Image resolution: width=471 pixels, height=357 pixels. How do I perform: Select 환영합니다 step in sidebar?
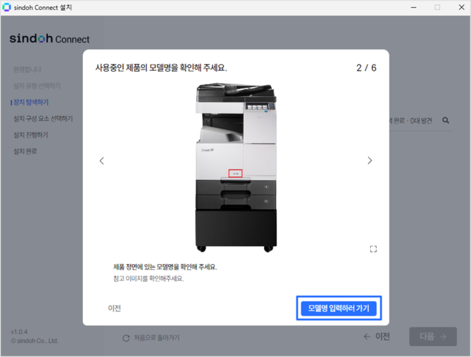[27, 70]
